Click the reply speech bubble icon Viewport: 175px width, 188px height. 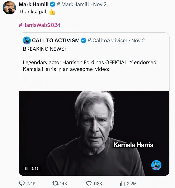22,183
